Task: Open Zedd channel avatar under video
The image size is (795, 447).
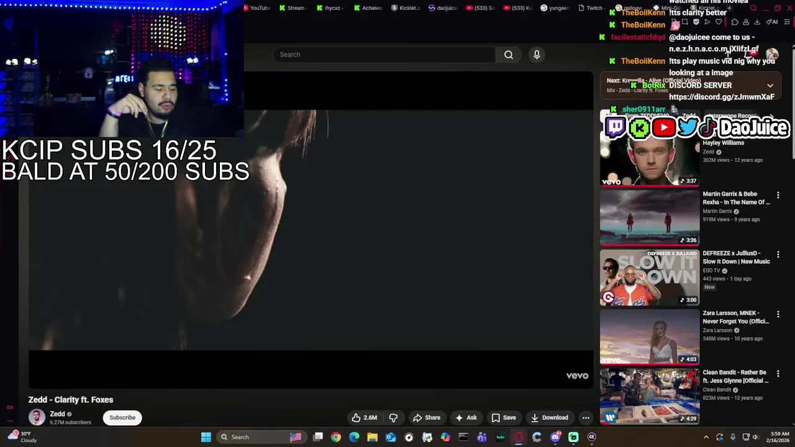Action: (x=37, y=417)
